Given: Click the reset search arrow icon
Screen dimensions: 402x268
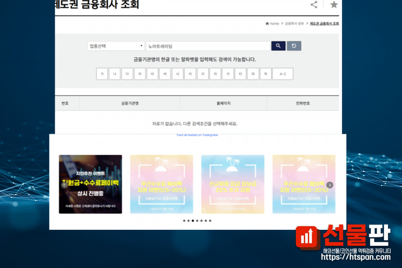Looking at the screenshot, I should coord(294,46).
